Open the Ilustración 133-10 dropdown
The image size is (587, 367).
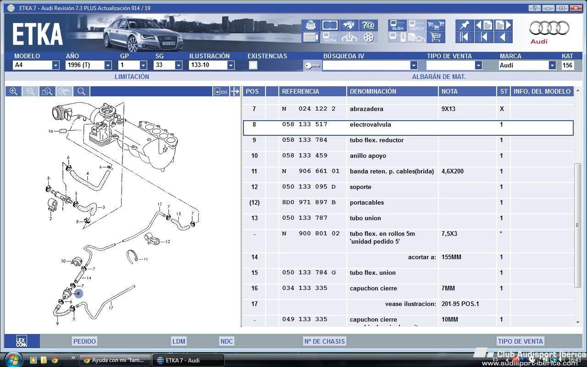click(231, 65)
